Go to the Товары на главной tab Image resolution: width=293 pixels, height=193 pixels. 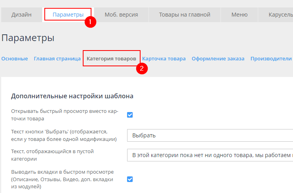tap(185, 15)
